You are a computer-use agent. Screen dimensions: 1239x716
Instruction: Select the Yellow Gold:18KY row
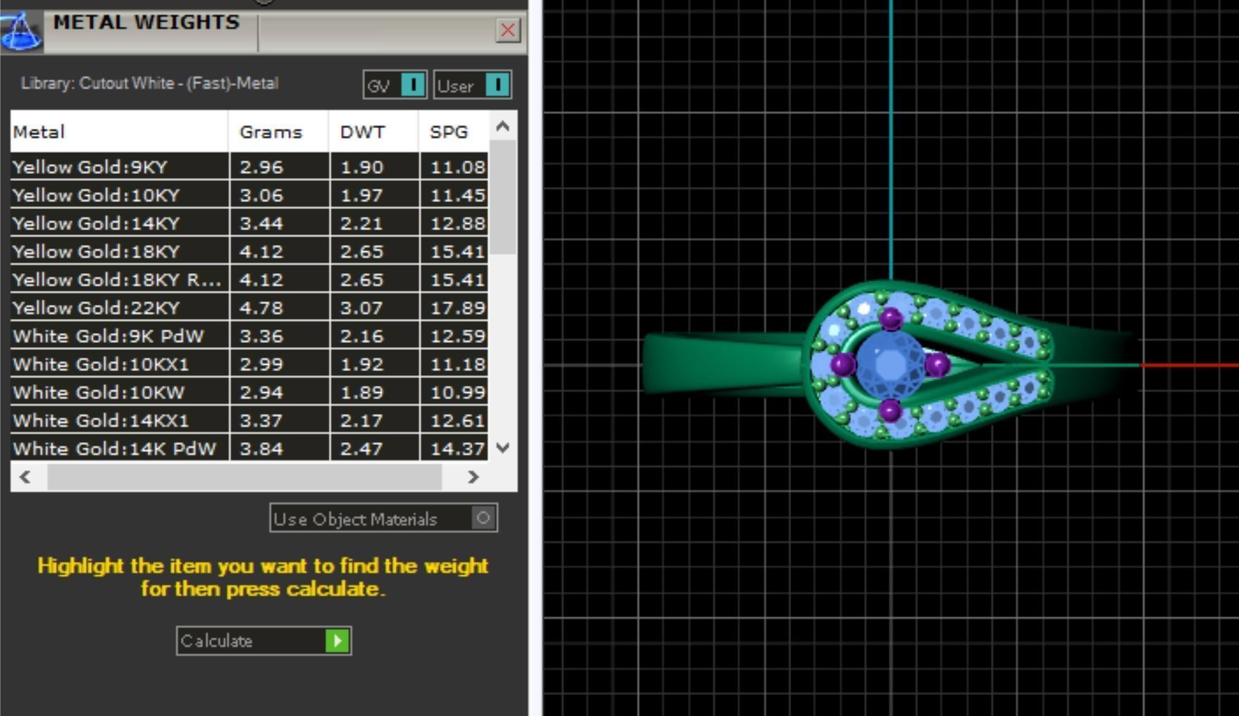249,251
